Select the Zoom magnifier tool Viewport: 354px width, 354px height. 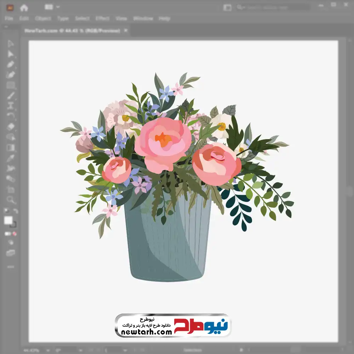tap(11, 200)
